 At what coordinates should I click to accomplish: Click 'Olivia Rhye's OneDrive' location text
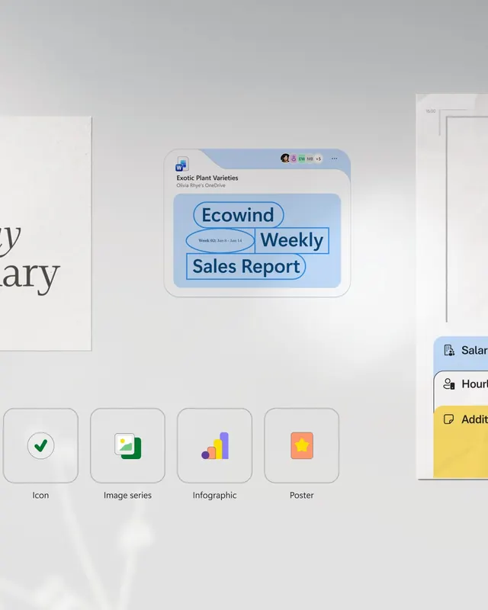coord(201,185)
